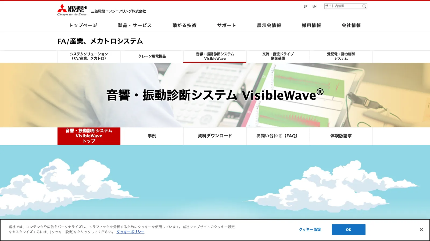Select the 音響・振動診断システム VisibleWave tab
The width and height of the screenshot is (430, 241).
215,56
